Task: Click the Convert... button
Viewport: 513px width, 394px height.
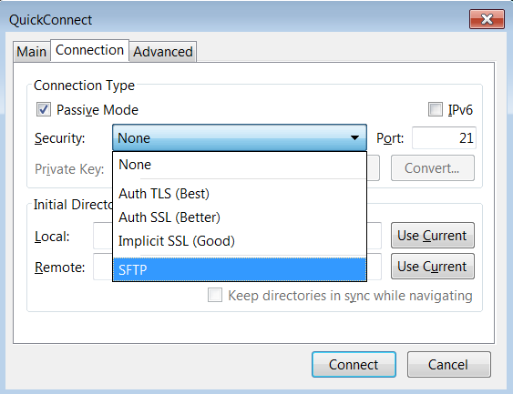Action: (x=433, y=168)
